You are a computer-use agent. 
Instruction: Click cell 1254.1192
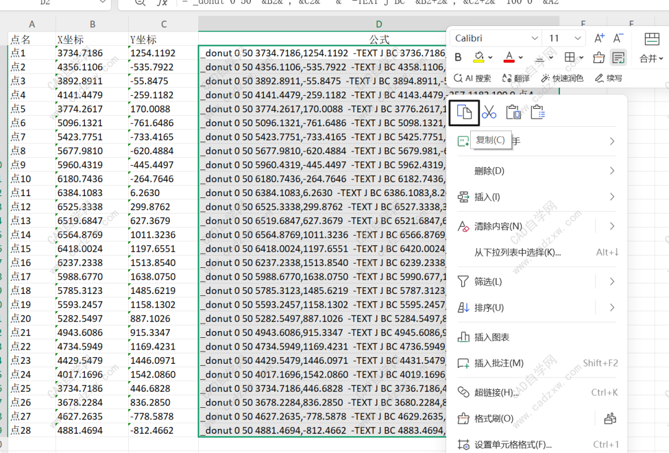[164, 53]
